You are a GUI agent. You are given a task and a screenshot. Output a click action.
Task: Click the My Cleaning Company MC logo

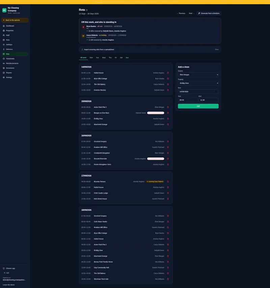[4, 10]
